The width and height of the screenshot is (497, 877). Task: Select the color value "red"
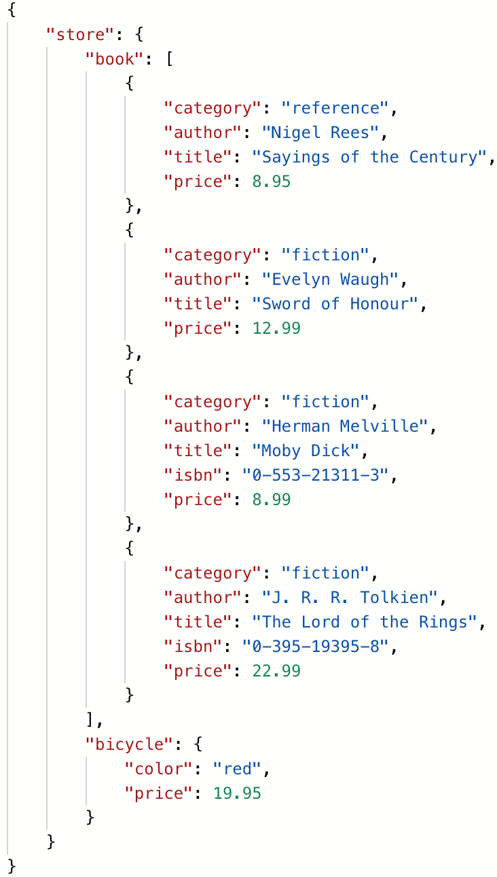[237, 769]
